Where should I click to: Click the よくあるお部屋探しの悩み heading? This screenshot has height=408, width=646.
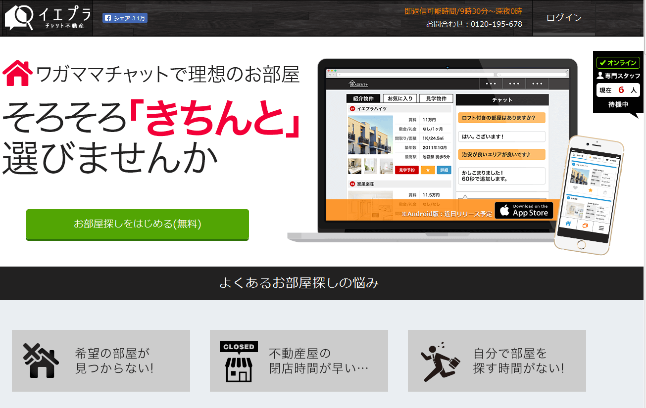(x=299, y=283)
